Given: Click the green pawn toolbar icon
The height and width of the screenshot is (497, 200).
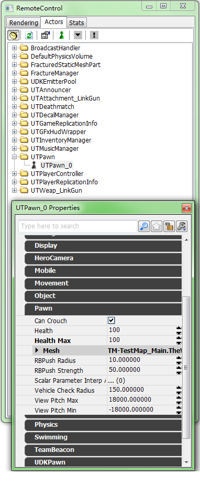Looking at the screenshot, I should 62,35.
